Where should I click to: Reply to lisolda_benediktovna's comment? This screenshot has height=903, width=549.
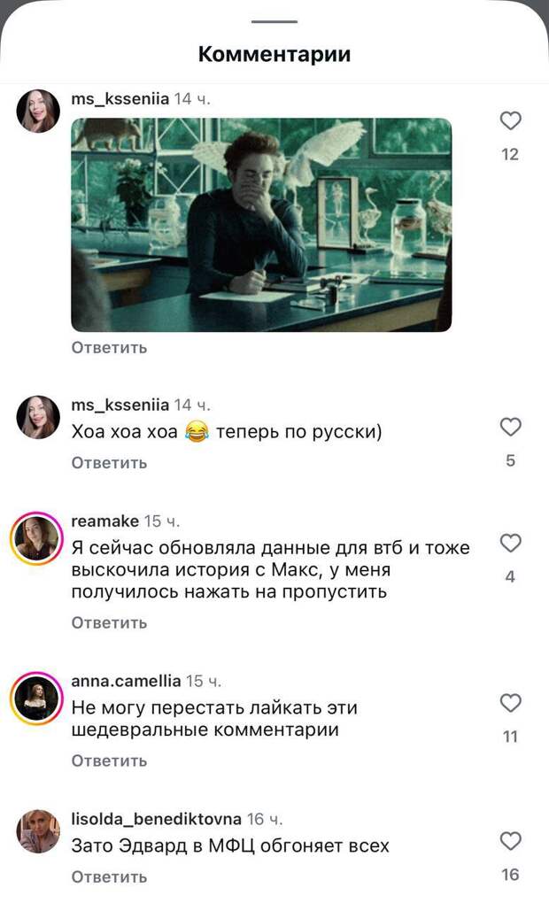[x=110, y=877]
